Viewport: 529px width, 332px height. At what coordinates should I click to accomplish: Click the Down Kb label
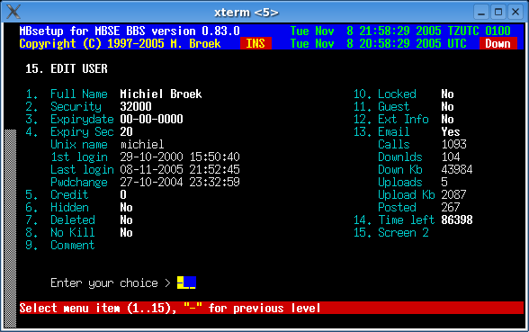tap(400, 170)
